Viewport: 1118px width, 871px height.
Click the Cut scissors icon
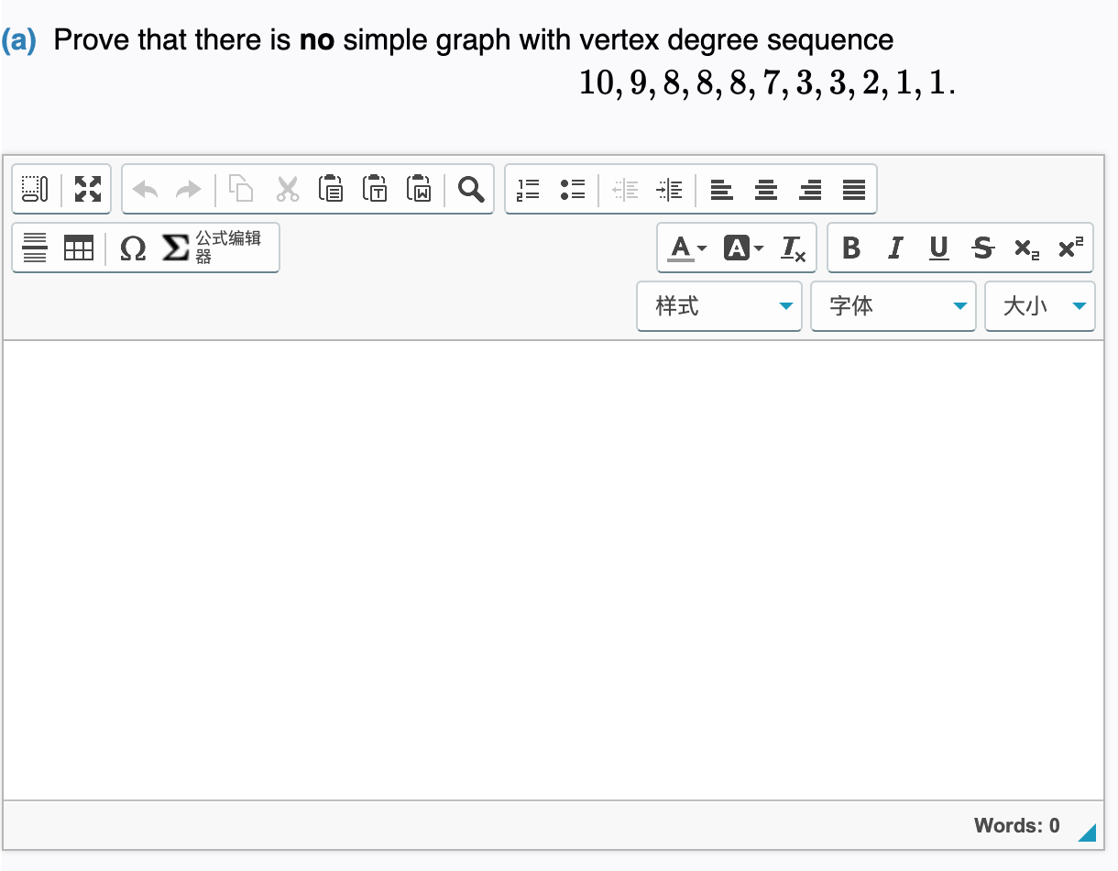pyautogui.click(x=287, y=190)
